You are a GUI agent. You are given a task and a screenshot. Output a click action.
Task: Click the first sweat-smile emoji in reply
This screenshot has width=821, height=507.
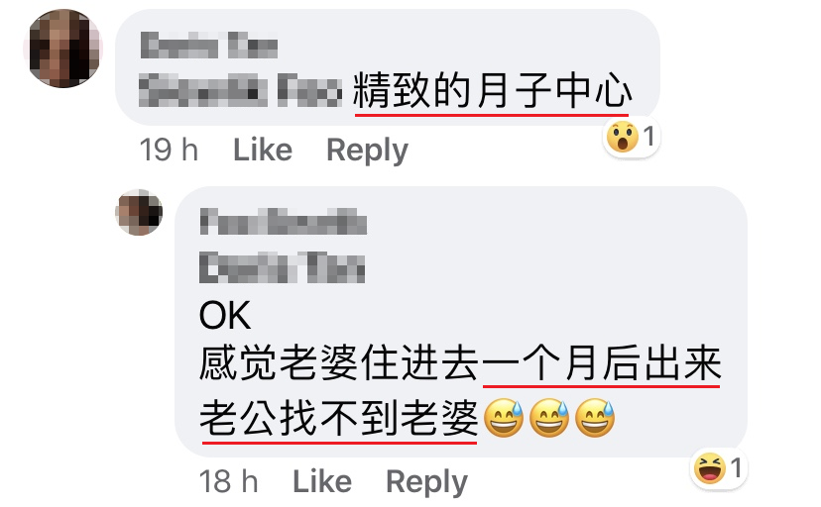pos(503,418)
